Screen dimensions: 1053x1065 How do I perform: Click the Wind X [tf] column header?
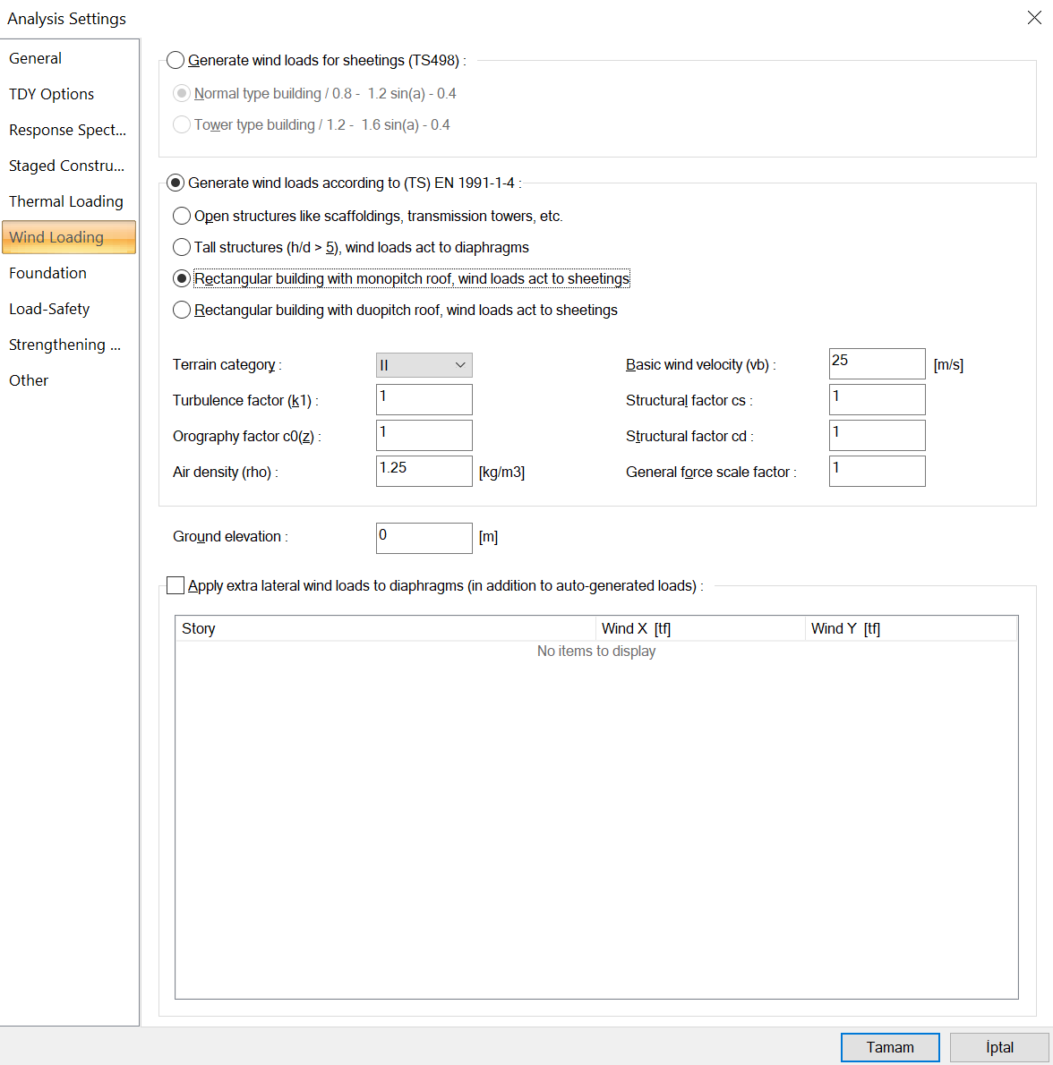[699, 628]
